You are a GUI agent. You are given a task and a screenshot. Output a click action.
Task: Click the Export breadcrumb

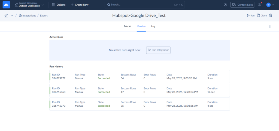pos(44,15)
